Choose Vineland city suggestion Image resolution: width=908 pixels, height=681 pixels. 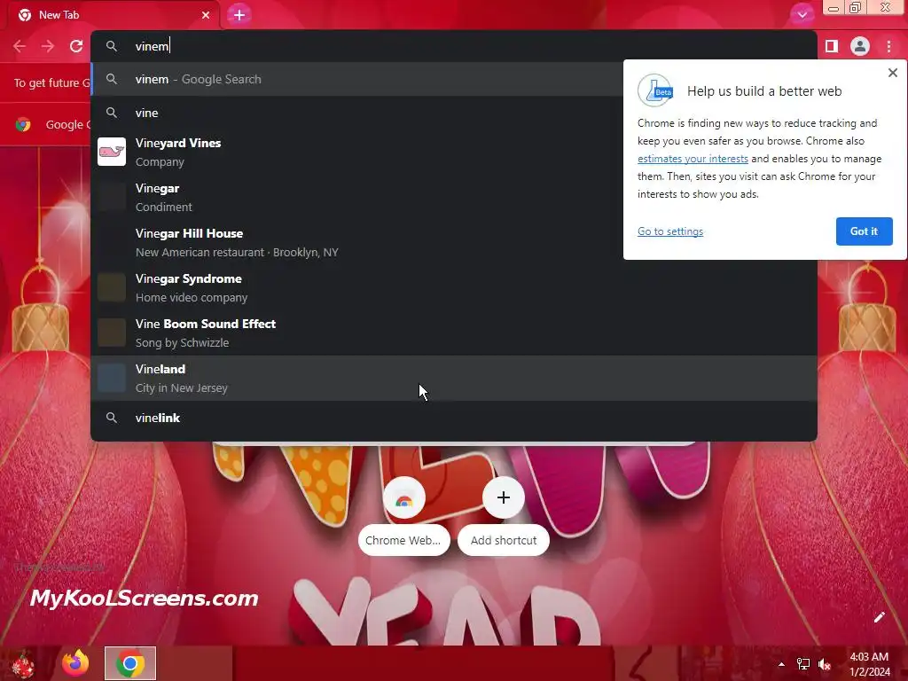tap(454, 378)
